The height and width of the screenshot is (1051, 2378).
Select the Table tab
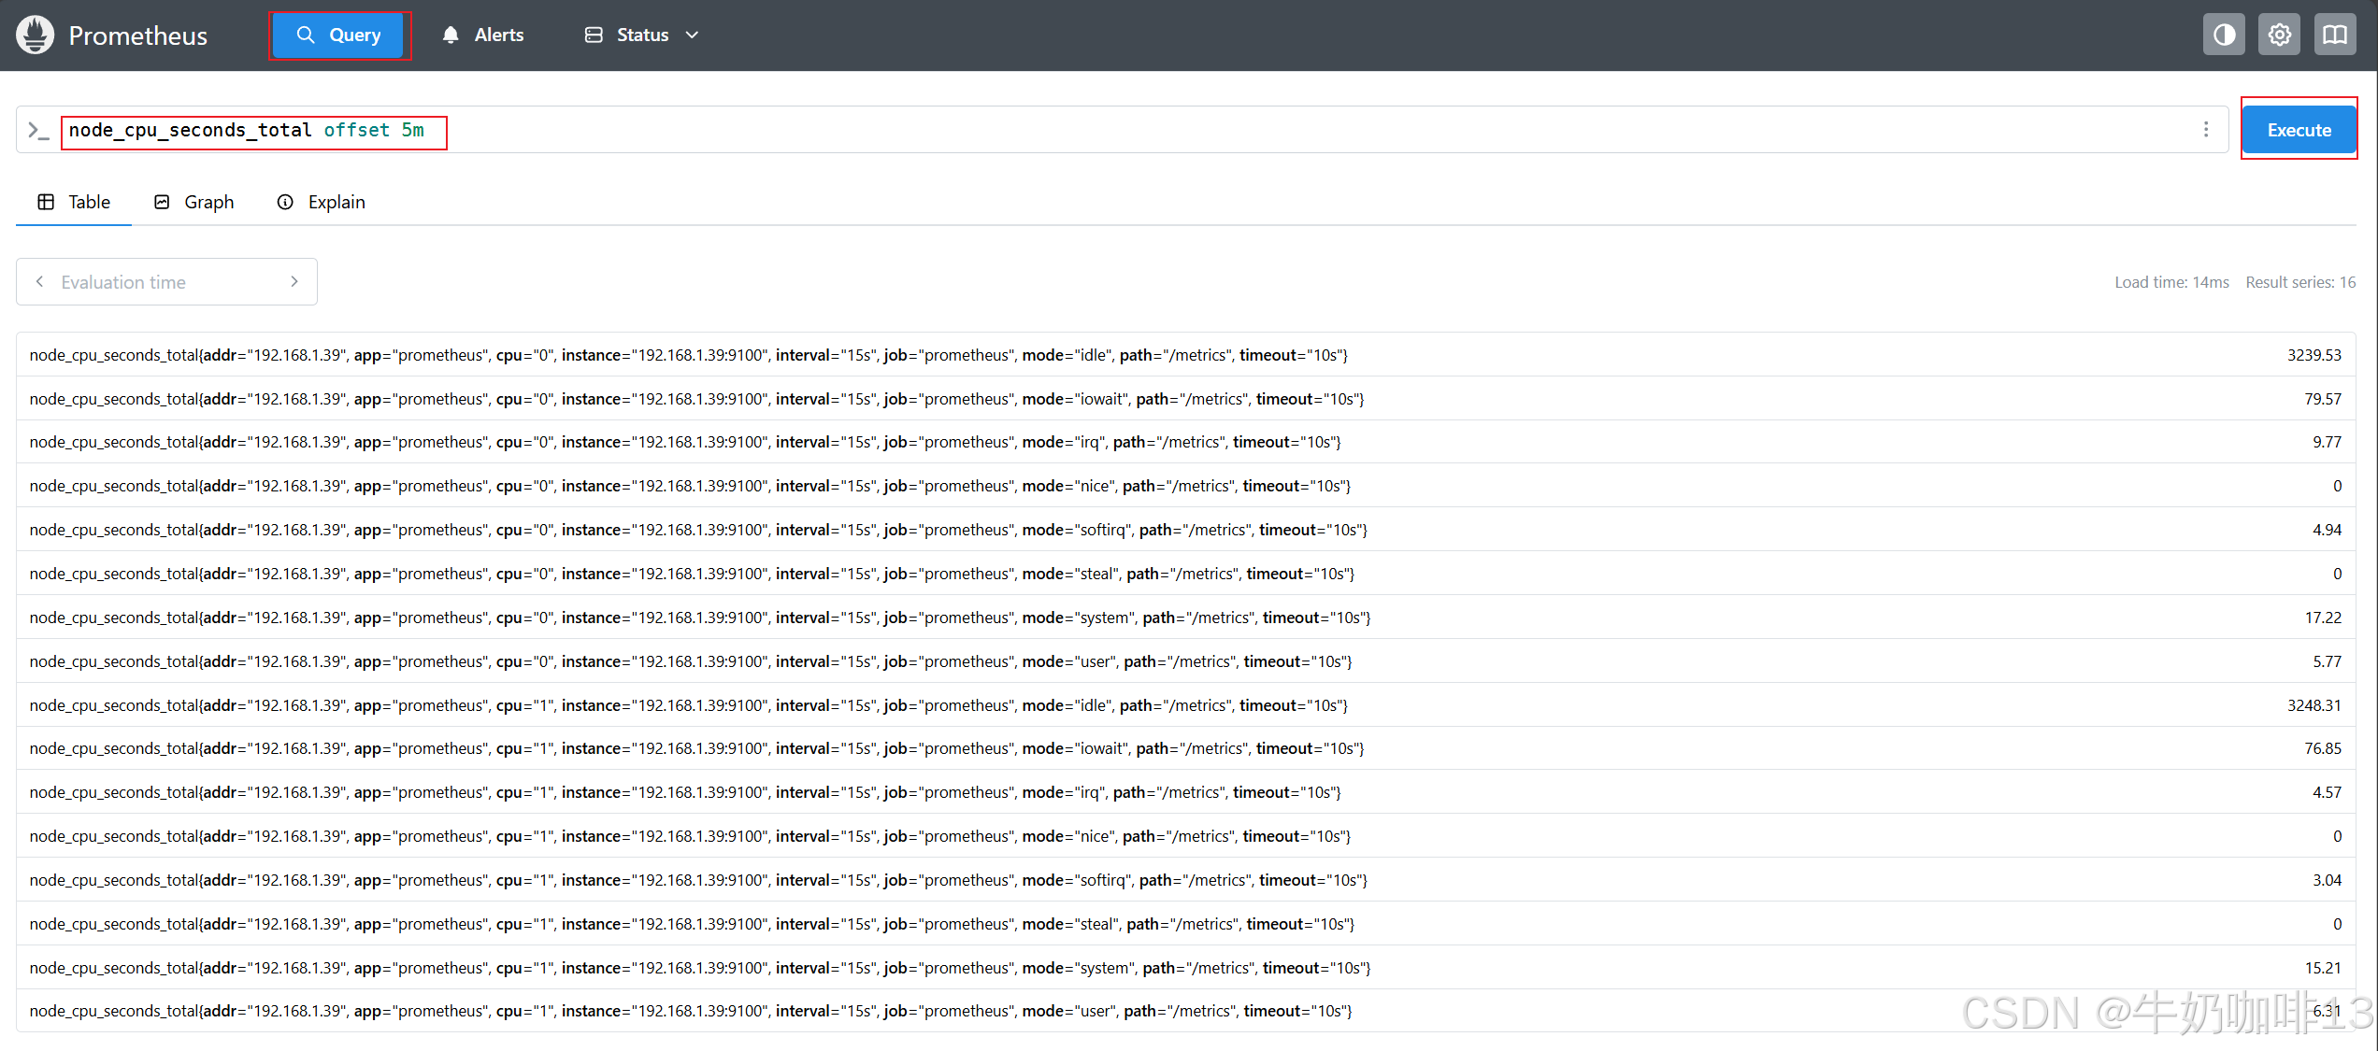pyautogui.click(x=74, y=203)
